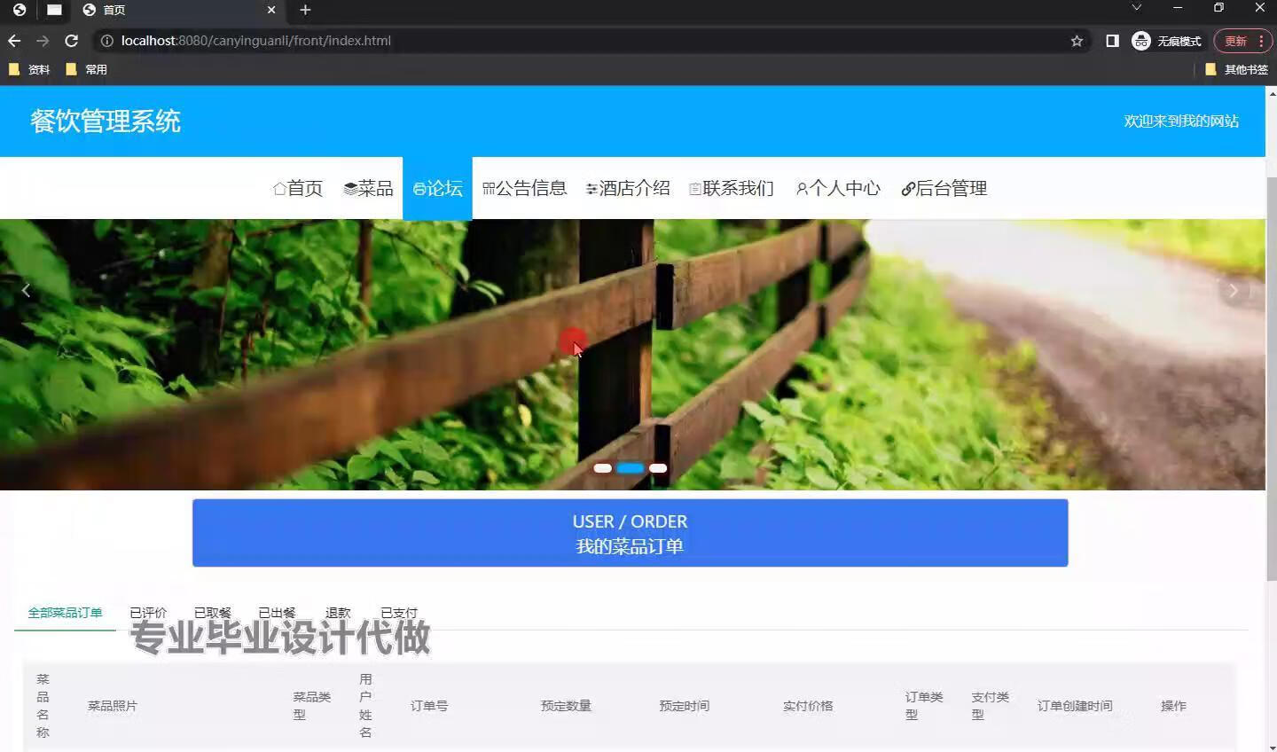Viewport: 1277px width, 752px height.
Task: Click the page vertical scrollbar thumb
Action: (x=1272, y=379)
